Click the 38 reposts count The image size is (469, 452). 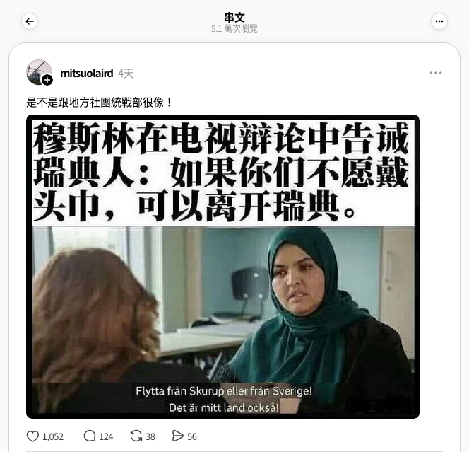pyautogui.click(x=150, y=436)
